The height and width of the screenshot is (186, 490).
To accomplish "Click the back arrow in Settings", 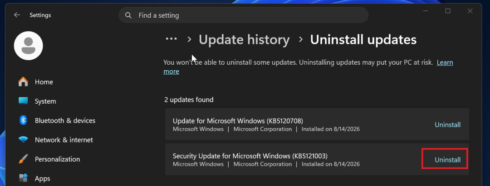I will click(17, 15).
